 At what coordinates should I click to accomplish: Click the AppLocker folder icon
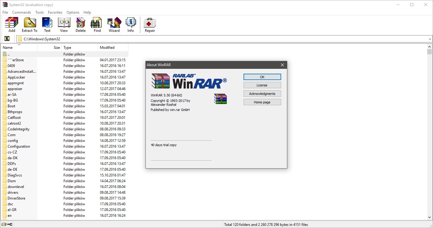click(x=5, y=77)
